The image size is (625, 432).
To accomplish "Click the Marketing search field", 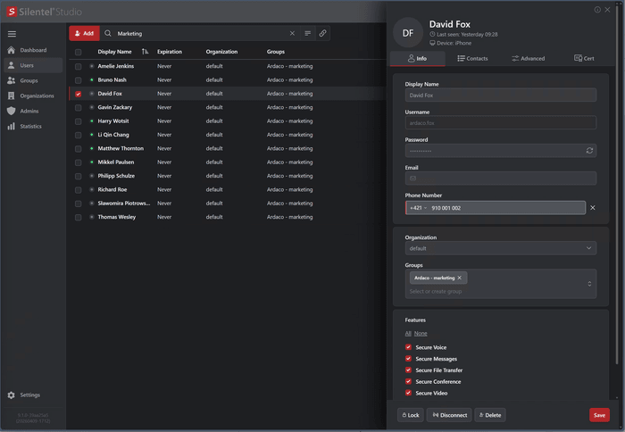I will (x=201, y=34).
